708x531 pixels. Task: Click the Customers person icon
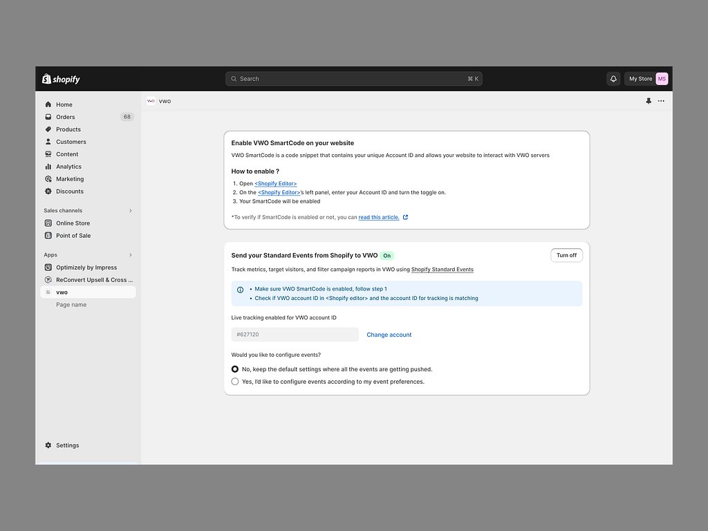pos(48,142)
